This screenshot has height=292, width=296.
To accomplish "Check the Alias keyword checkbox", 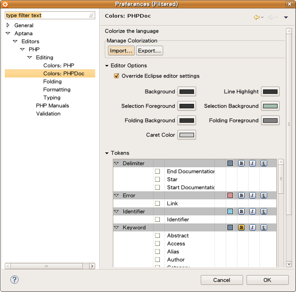I will point(157,251).
